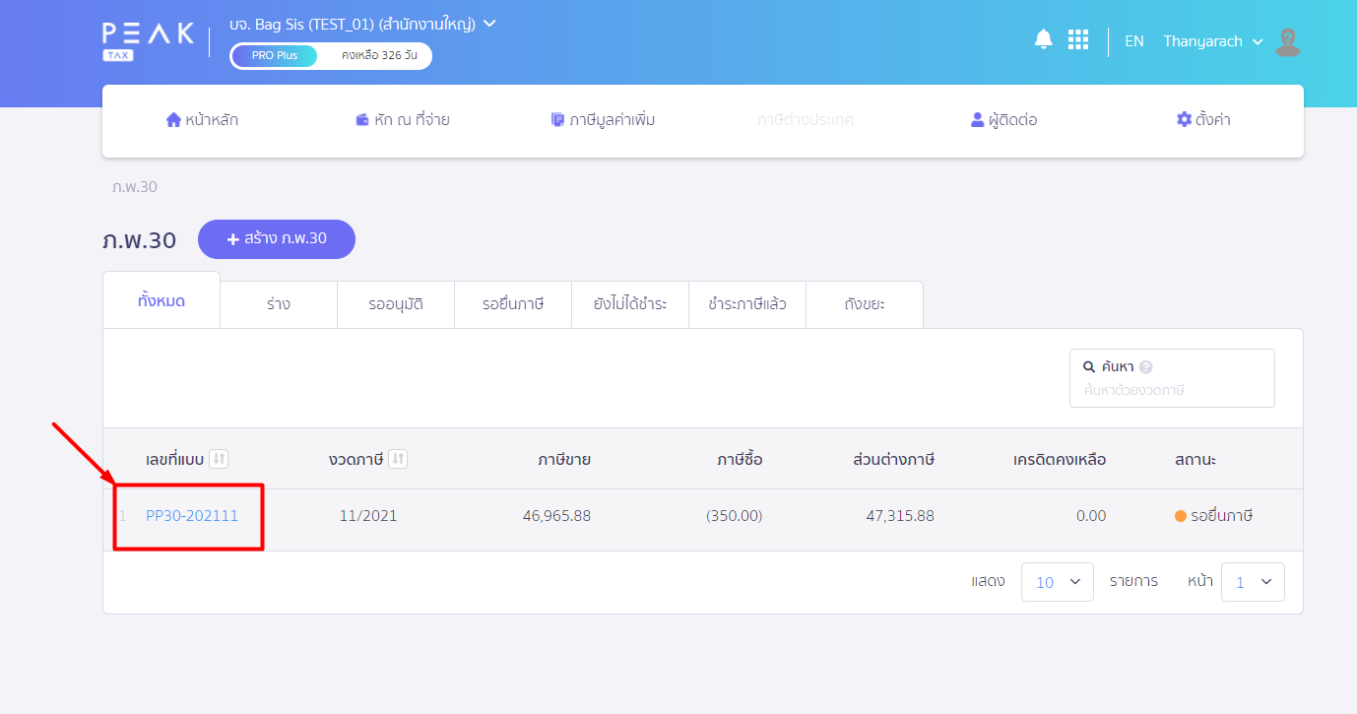
Task: Open Thanyarach user menu
Action: (x=1211, y=41)
